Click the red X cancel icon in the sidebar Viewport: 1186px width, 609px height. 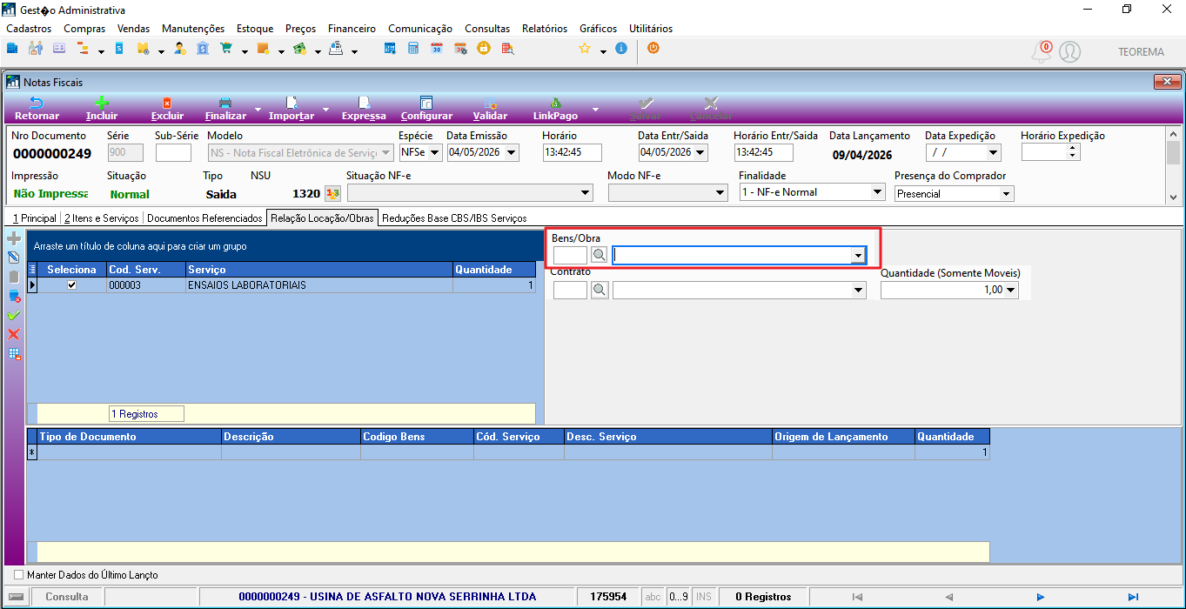coord(13,334)
